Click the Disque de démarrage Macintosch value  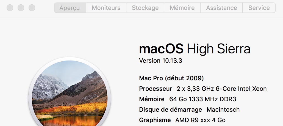pyautogui.click(x=223, y=109)
